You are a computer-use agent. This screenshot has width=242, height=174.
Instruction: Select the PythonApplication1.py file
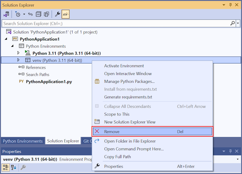(49, 81)
